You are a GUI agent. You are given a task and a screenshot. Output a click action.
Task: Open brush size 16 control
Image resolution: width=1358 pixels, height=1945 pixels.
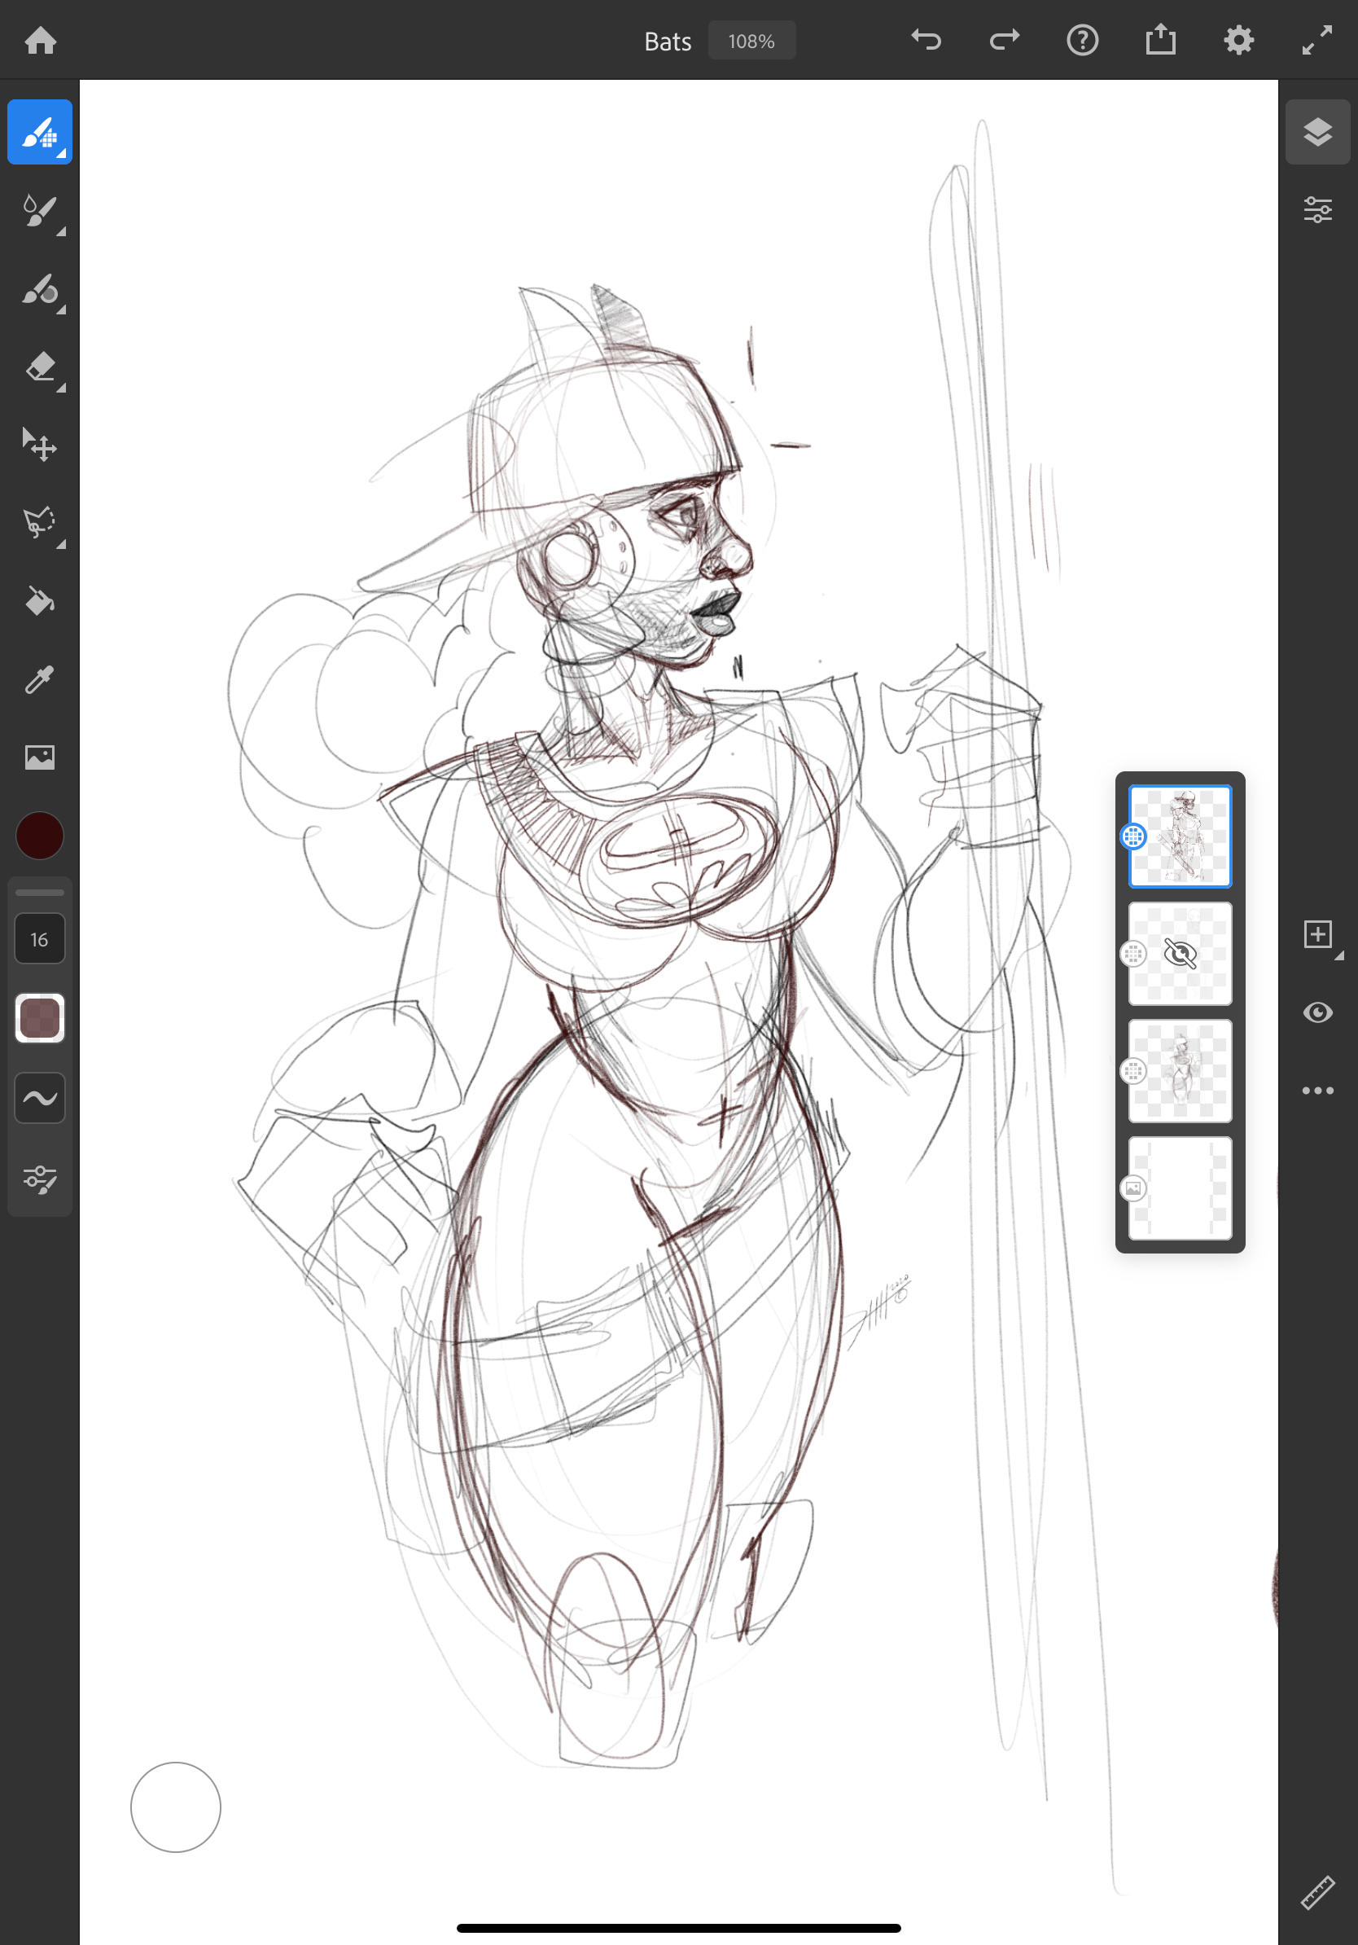(x=40, y=939)
